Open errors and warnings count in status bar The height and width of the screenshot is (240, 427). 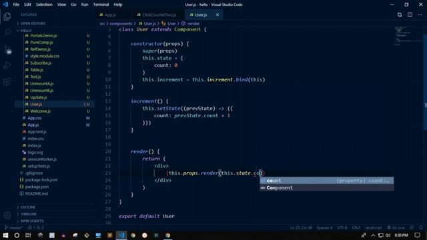coord(35,227)
